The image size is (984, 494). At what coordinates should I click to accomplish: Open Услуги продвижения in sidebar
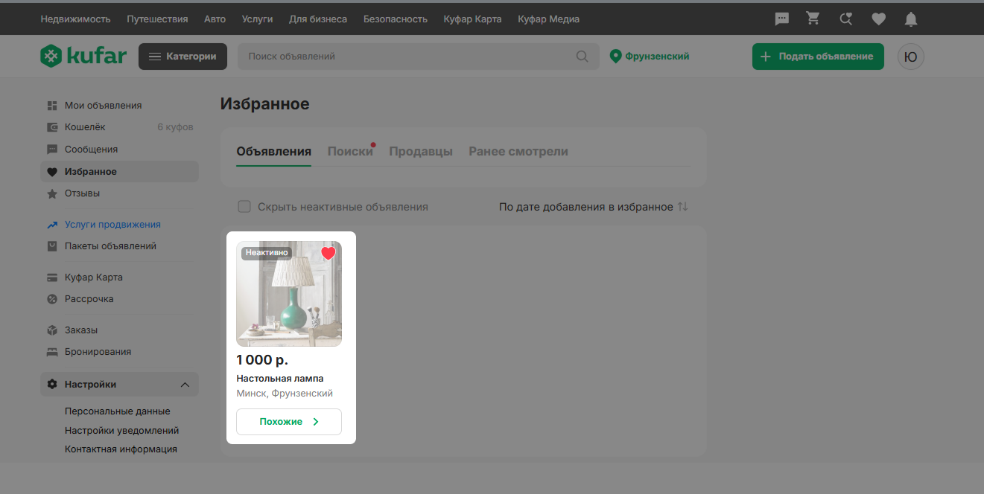point(112,225)
